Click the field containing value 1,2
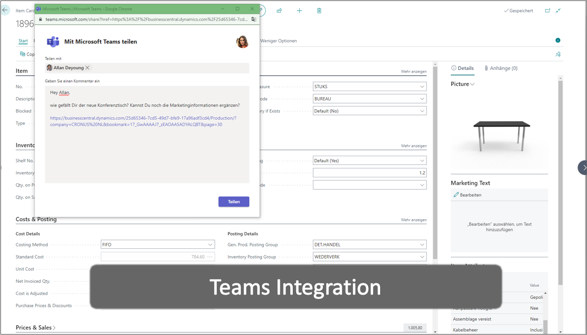Viewport: 587px width, 335px height. pyautogui.click(x=369, y=172)
